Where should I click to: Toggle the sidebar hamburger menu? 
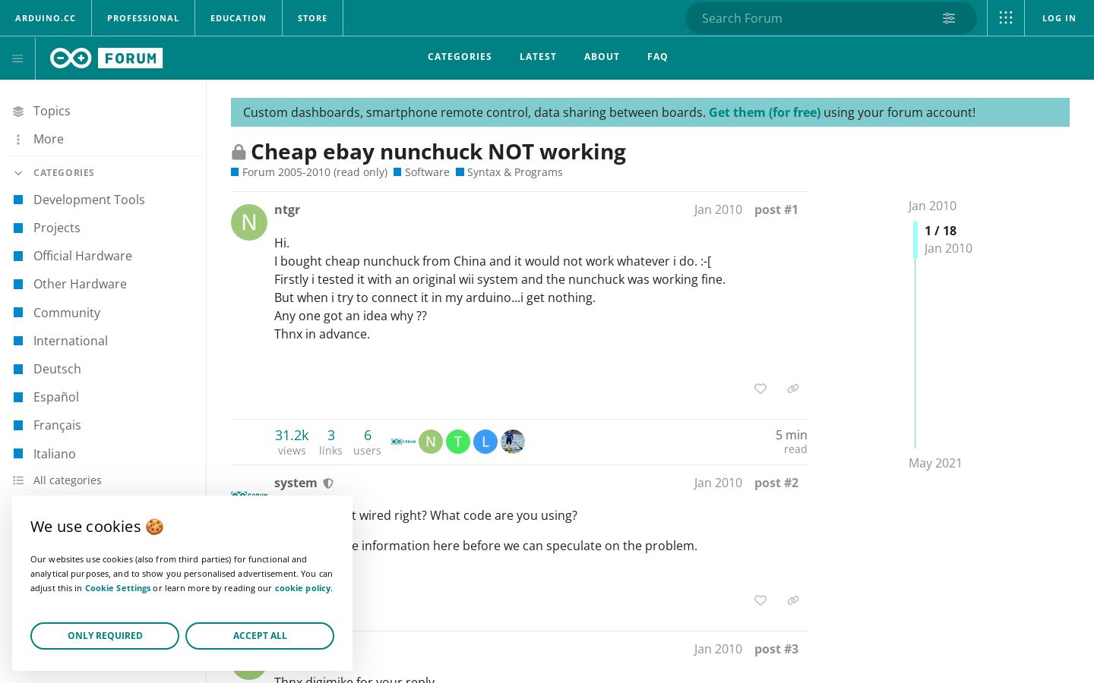(17, 58)
